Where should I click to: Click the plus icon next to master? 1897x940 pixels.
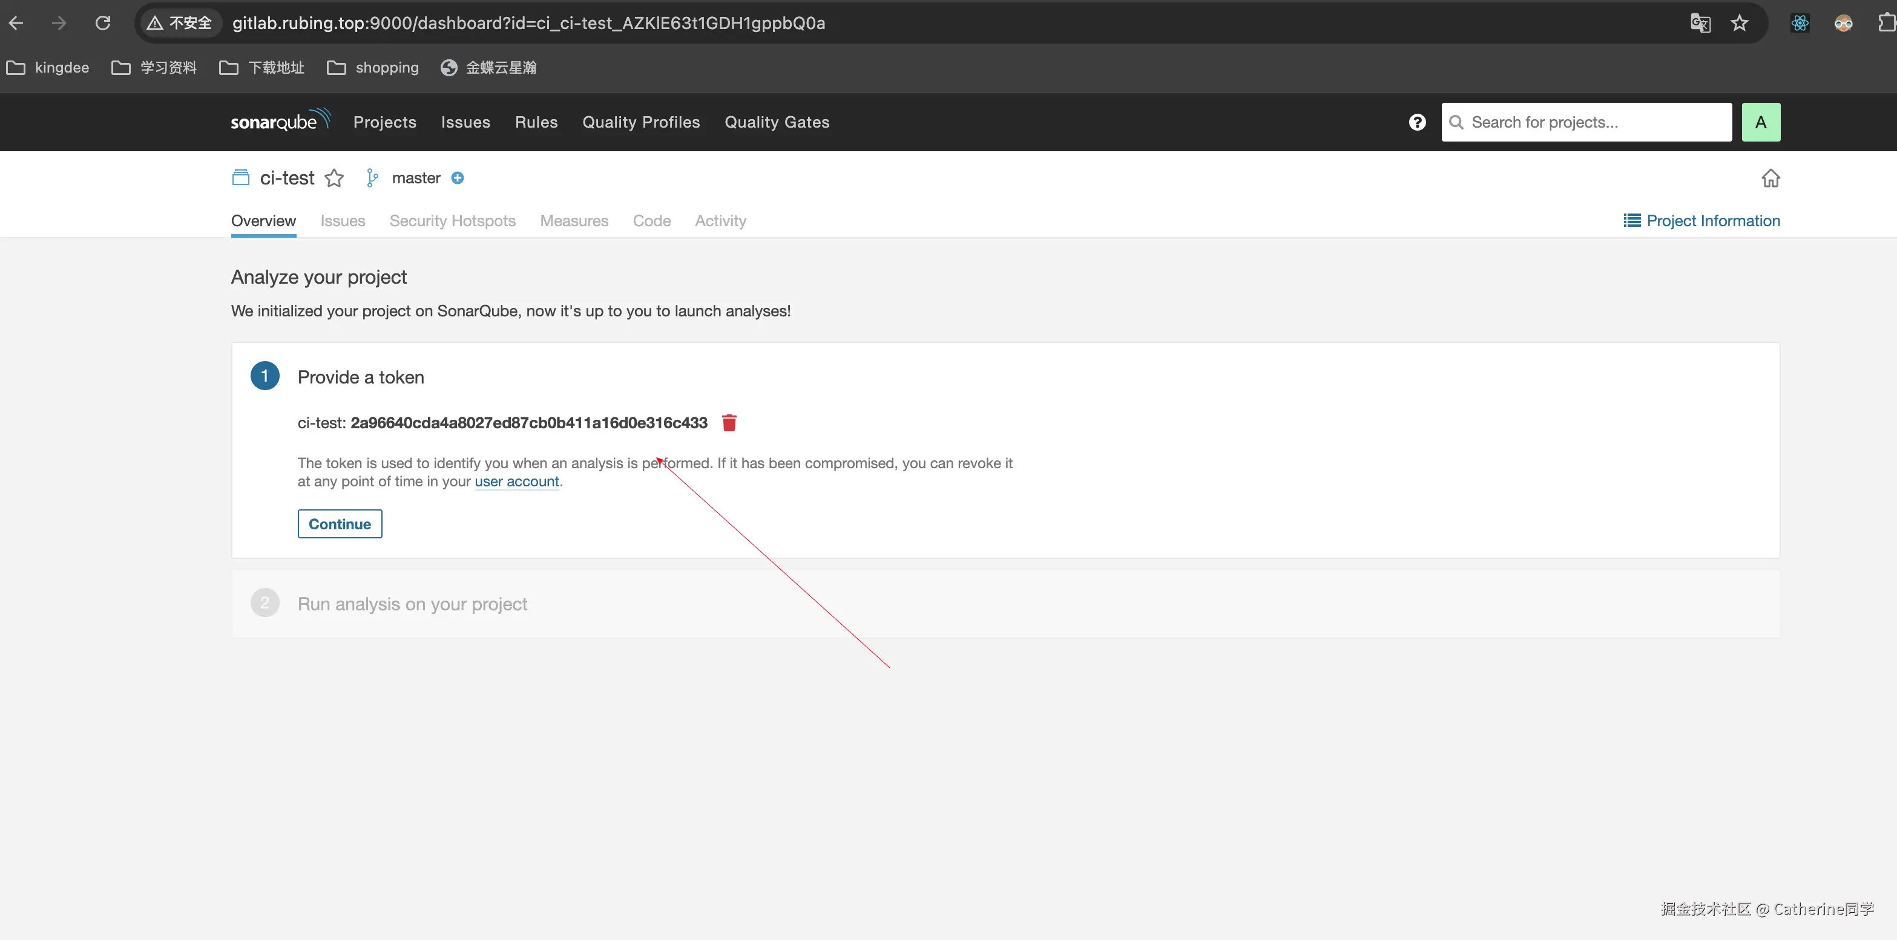point(458,178)
